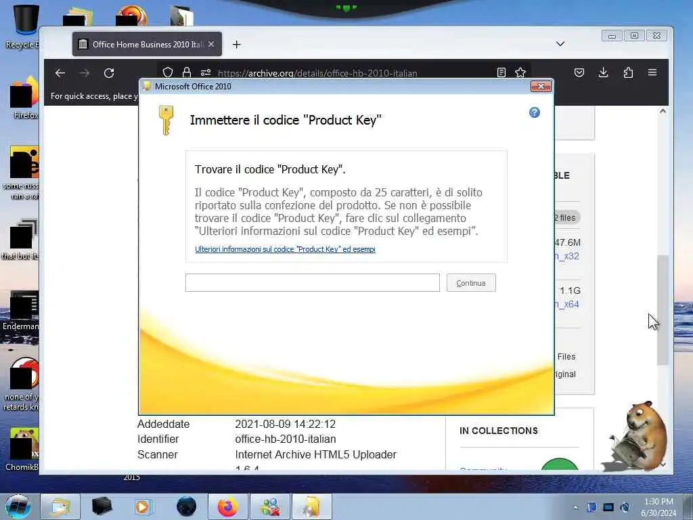Open the extensions puzzle icon
Viewport: 693px width, 520px height.
click(628, 72)
